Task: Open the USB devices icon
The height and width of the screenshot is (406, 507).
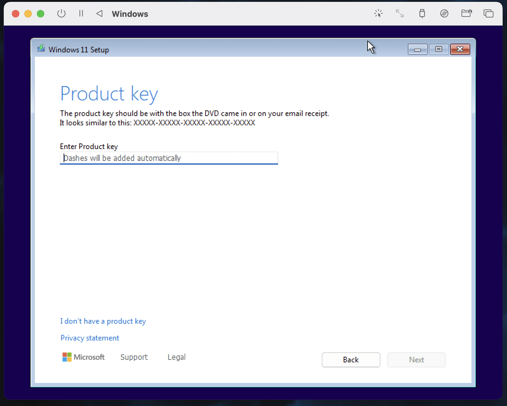Action: click(422, 13)
